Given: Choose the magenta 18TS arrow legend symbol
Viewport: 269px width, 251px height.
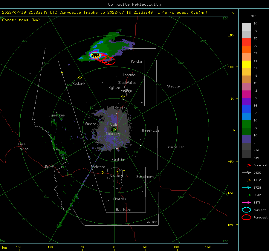Looking at the screenshot, I should point(246,203).
